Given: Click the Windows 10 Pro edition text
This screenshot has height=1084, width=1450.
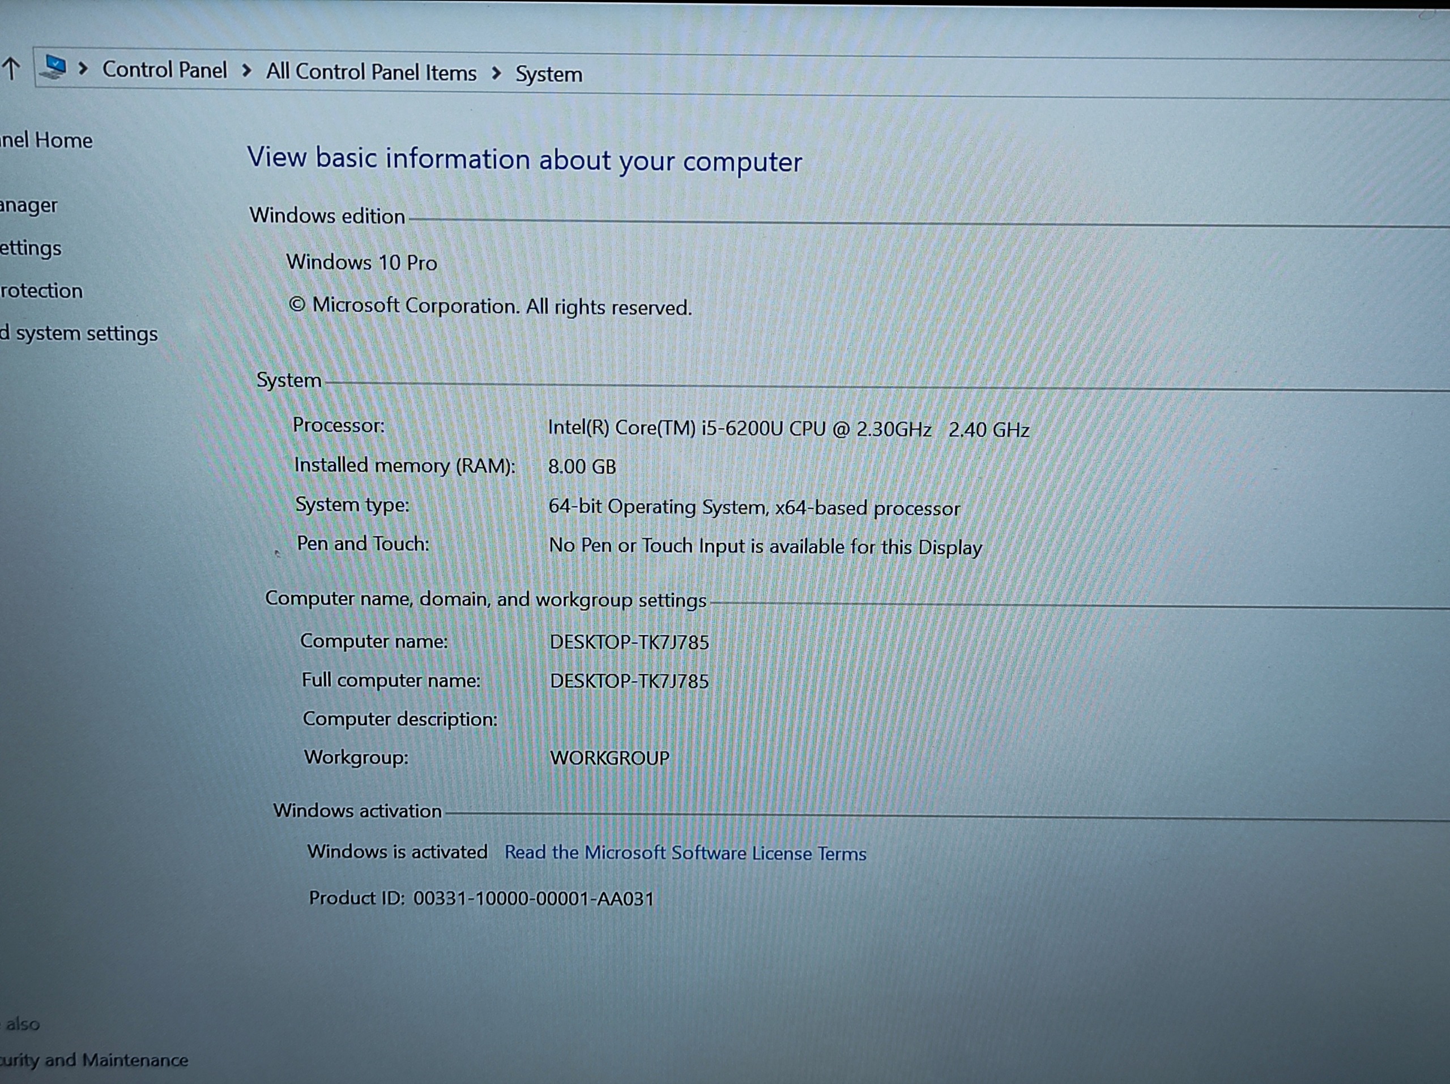Looking at the screenshot, I should point(361,263).
